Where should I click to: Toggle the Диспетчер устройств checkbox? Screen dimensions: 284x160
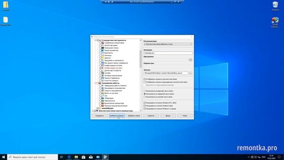(100, 70)
